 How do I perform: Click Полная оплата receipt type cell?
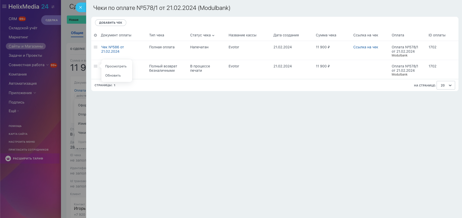click(x=162, y=47)
